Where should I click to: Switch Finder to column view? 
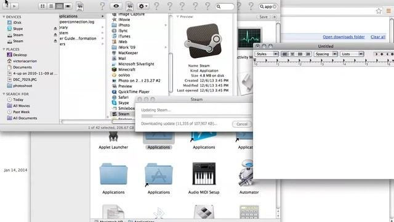(59, 6)
